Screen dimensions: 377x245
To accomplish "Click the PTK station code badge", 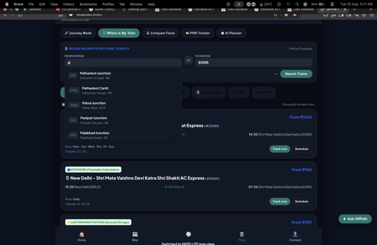I will [x=73, y=75].
